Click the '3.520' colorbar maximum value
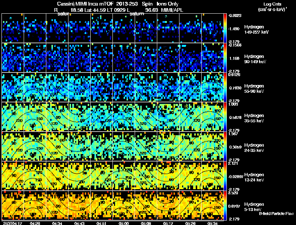 coord(233,193)
